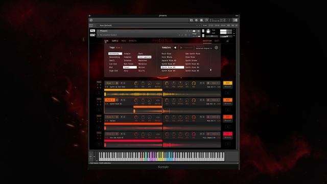This screenshot has height=184, width=327.
Task: Toggle the Sci-Fi tag
Action: coord(142,71)
